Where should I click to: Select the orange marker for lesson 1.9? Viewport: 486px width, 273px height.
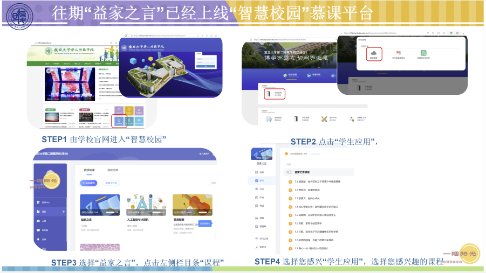[x=290, y=248]
